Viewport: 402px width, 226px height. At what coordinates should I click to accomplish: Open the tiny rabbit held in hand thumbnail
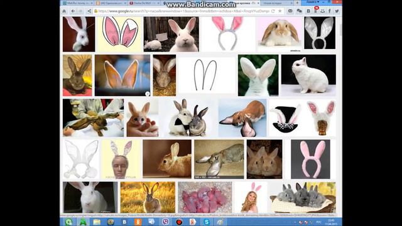143,118
